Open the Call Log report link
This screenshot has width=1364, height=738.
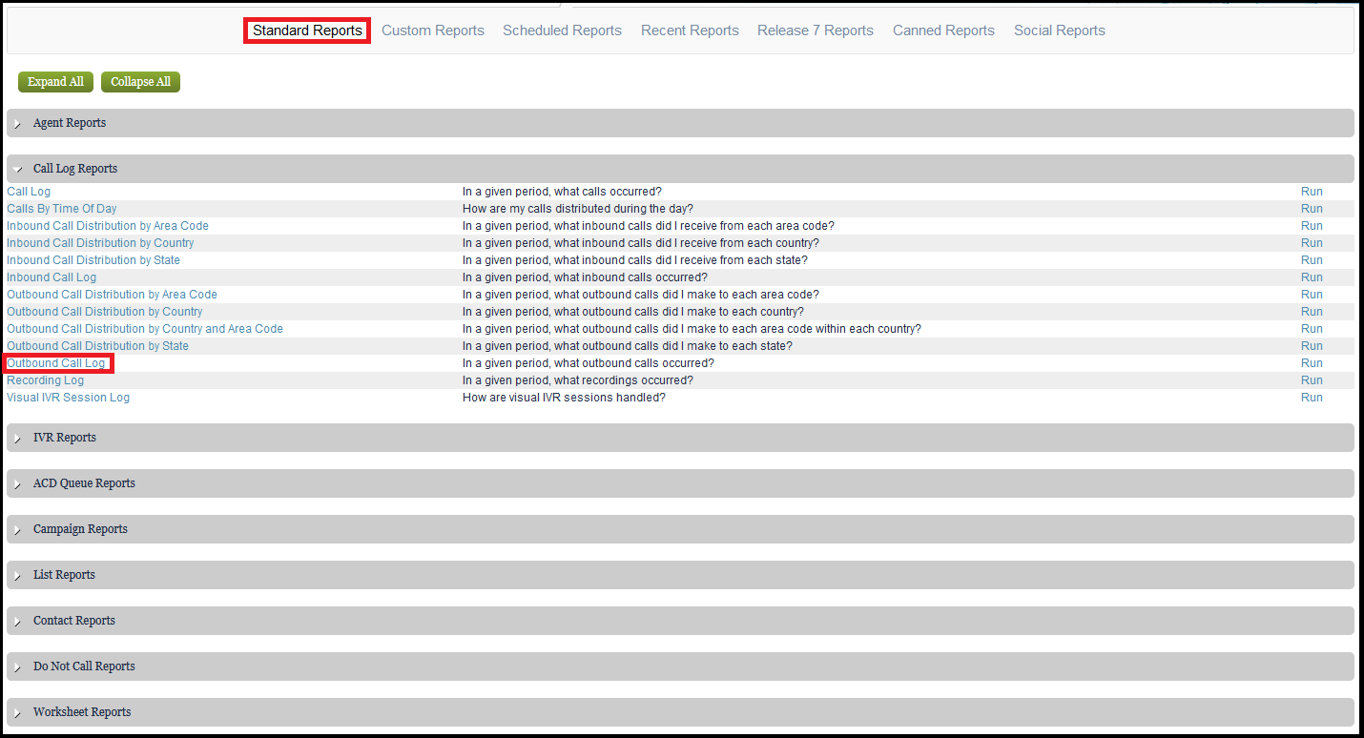click(29, 192)
